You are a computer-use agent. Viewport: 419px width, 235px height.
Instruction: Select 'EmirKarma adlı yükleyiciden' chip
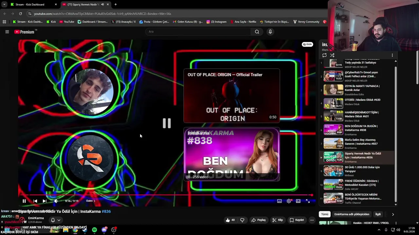(x=352, y=214)
